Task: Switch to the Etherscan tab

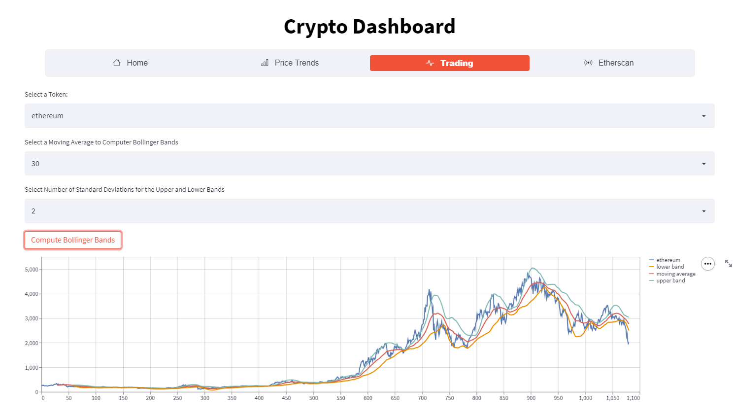Action: click(609, 63)
